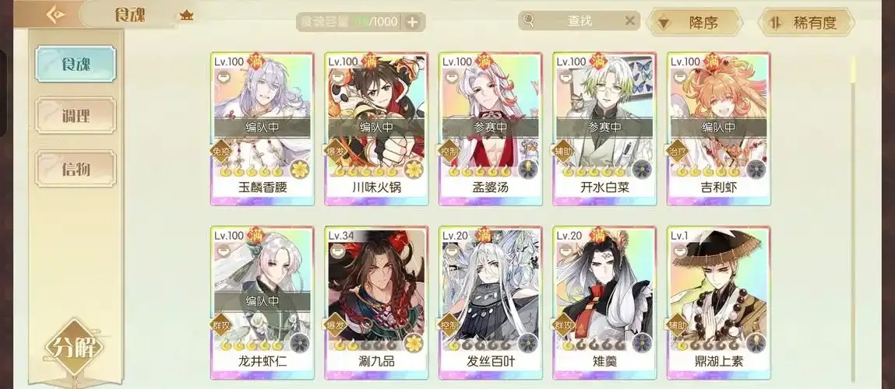Open the 稀有度 sort criteria dropdown
The image size is (895, 389).
[805, 23]
